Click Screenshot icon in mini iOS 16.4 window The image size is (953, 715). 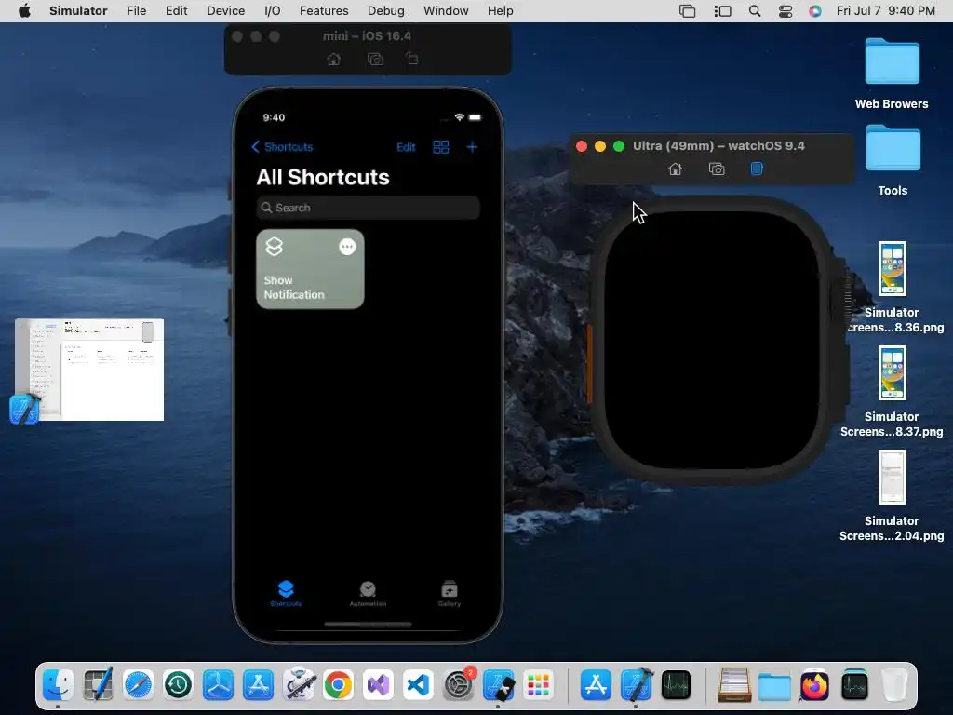point(376,59)
